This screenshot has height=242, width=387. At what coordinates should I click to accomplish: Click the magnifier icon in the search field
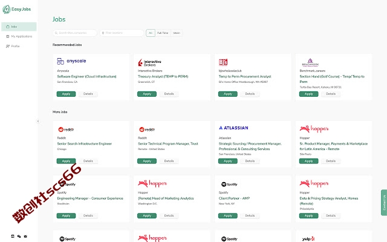point(56,33)
